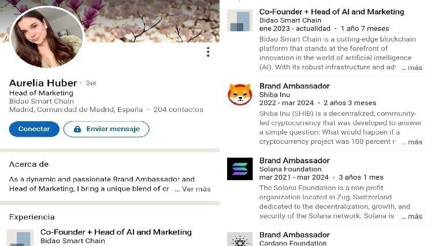Expand the Bidao Smart Chain description with más
The image size is (438, 246).
point(415,68)
